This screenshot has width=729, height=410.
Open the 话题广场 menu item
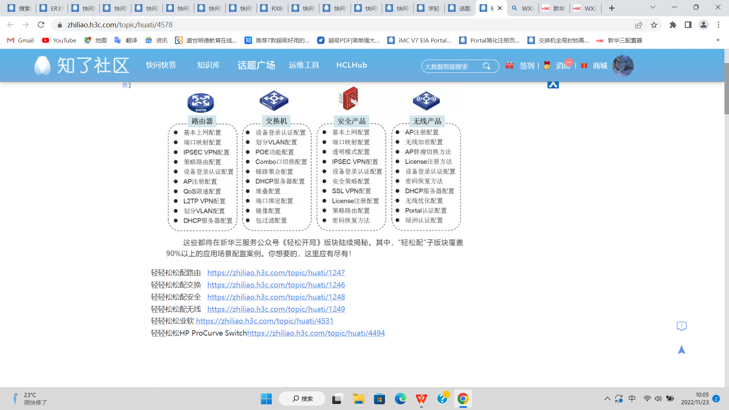256,65
